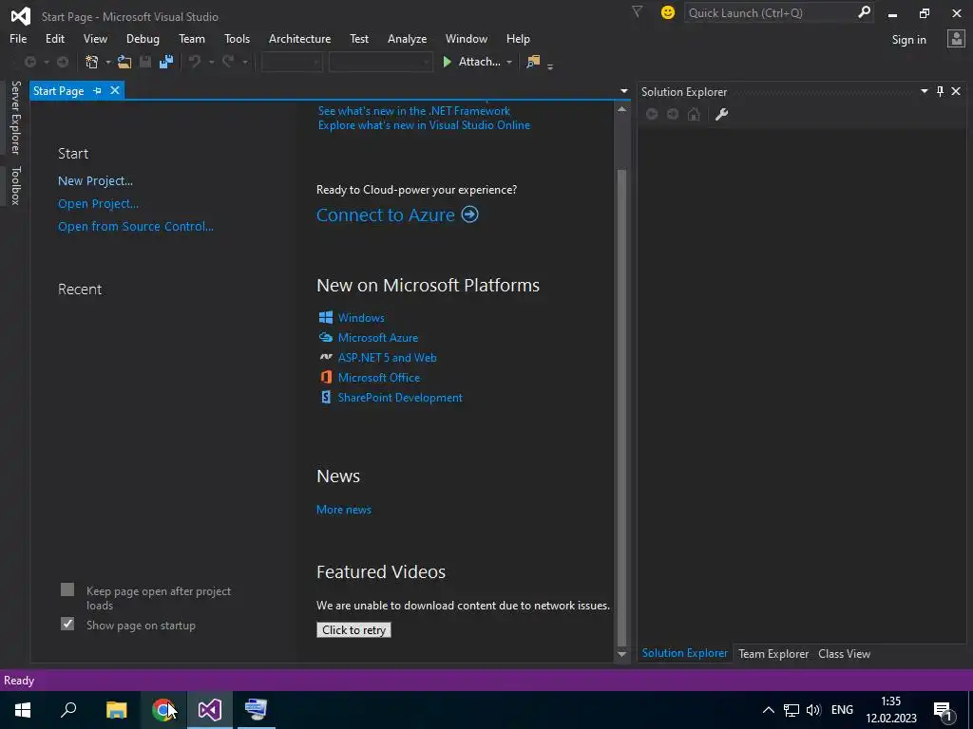
Task: Pin the Solution Explorer panel with auto-hide pin
Action: coord(940,92)
